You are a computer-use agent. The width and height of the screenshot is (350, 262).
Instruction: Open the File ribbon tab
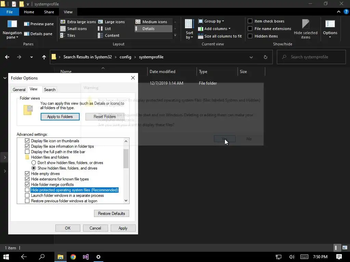click(9, 12)
